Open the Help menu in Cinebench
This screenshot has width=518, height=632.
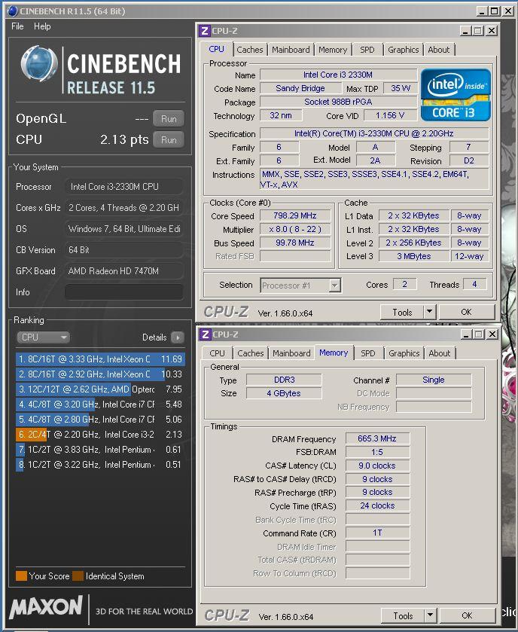(42, 26)
